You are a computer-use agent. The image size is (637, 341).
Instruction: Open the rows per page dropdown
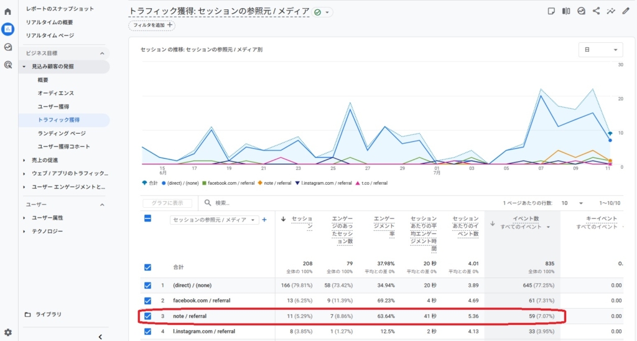[572, 203]
